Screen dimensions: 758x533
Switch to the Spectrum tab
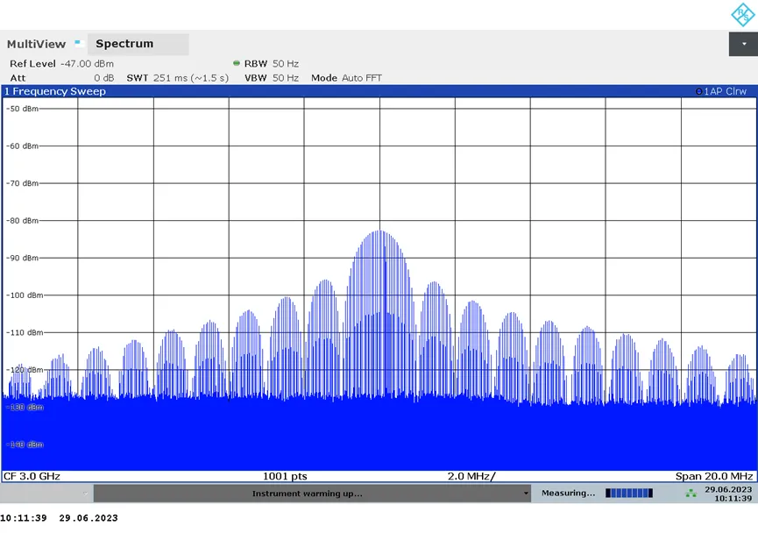coord(124,44)
